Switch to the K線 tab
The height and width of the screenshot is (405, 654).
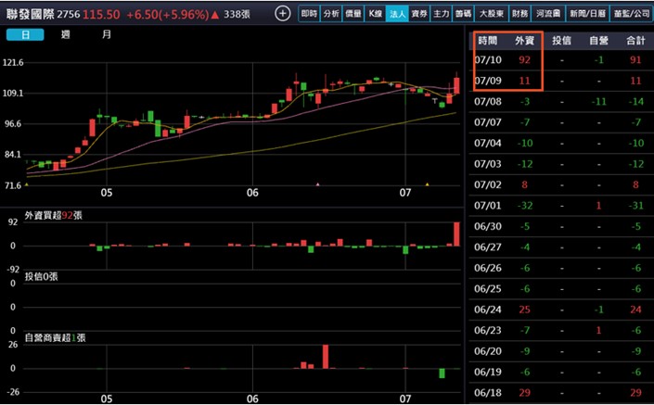376,14
